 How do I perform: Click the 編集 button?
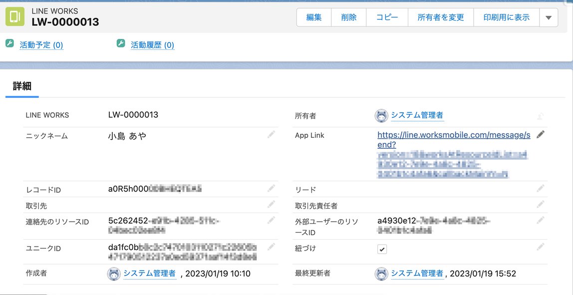(x=314, y=17)
